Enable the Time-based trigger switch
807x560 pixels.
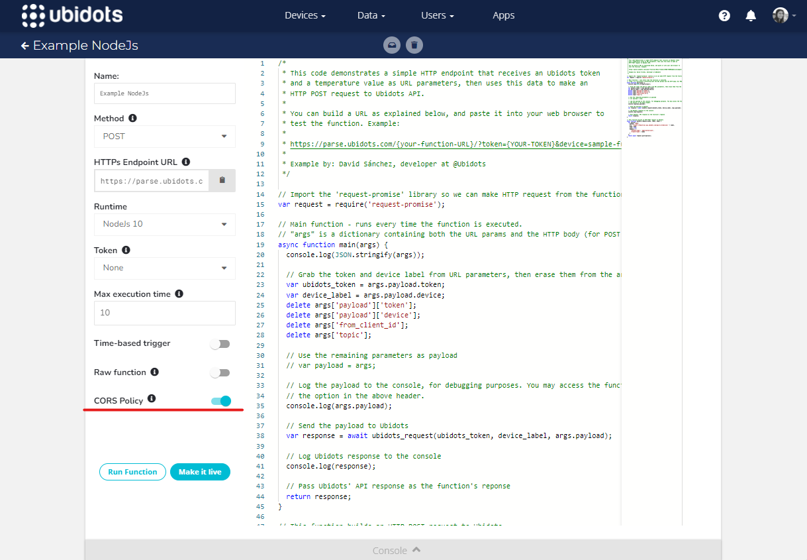[x=220, y=344]
